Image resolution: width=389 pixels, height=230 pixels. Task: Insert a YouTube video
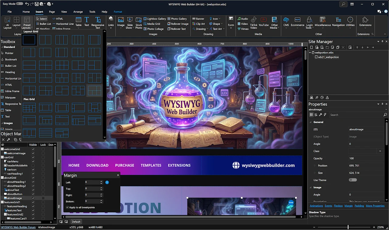(263, 21)
